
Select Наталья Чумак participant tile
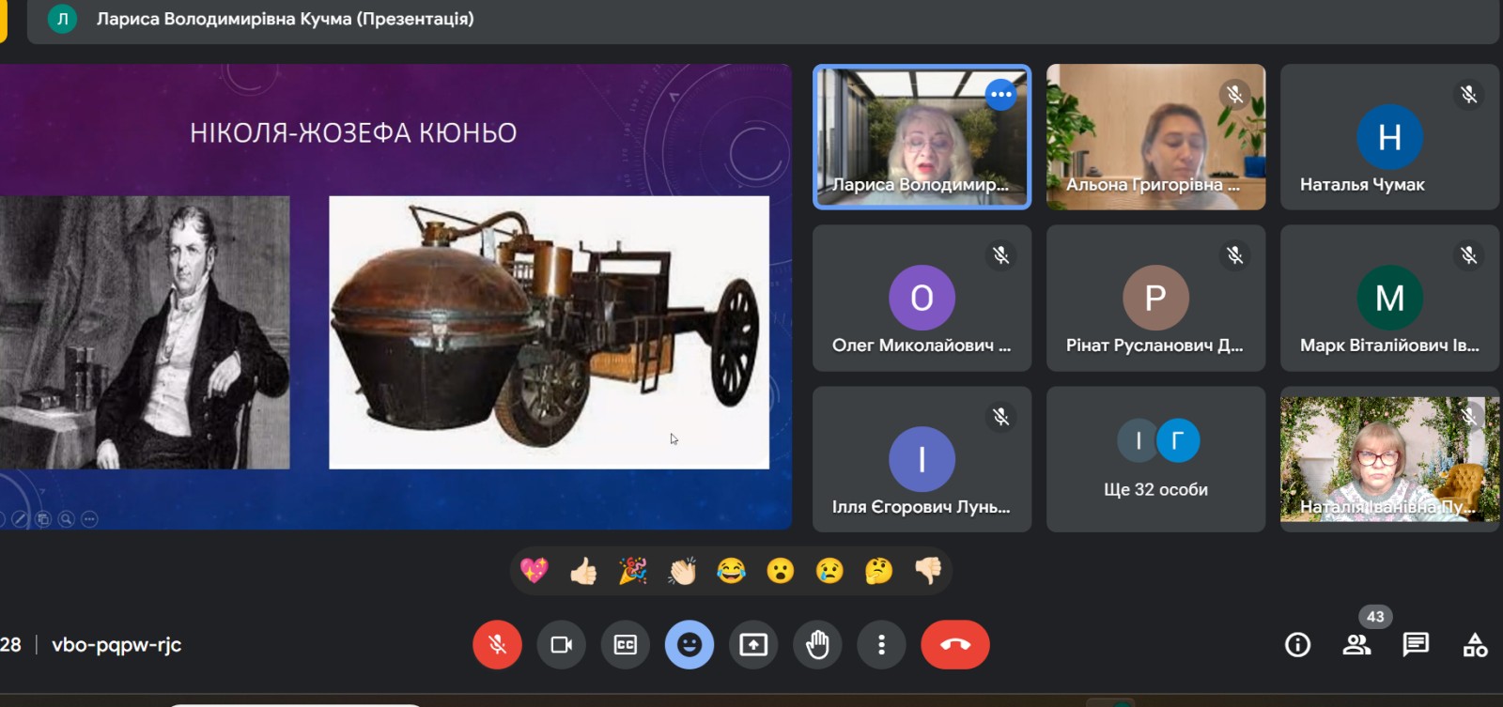coord(1389,137)
